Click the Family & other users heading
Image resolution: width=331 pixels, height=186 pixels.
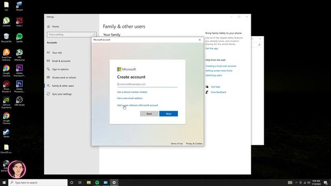pyautogui.click(x=124, y=26)
